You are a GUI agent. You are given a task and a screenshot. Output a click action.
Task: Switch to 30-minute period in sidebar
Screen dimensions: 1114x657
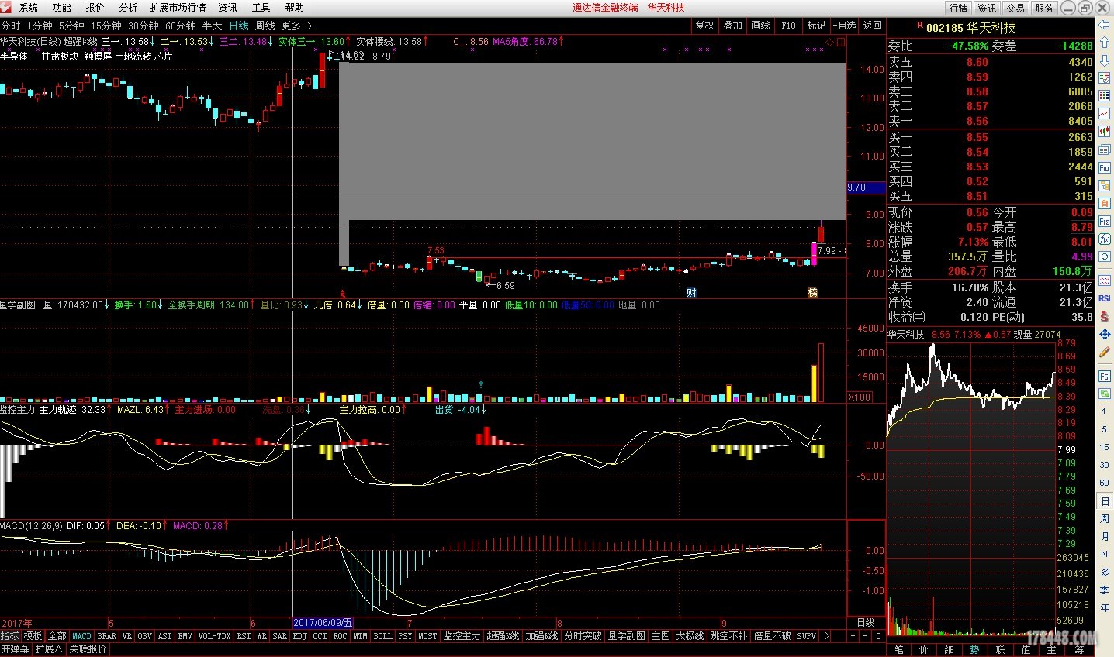point(1104,465)
